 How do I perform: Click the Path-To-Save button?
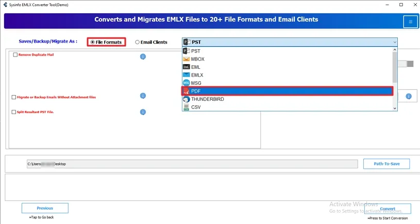387,164
